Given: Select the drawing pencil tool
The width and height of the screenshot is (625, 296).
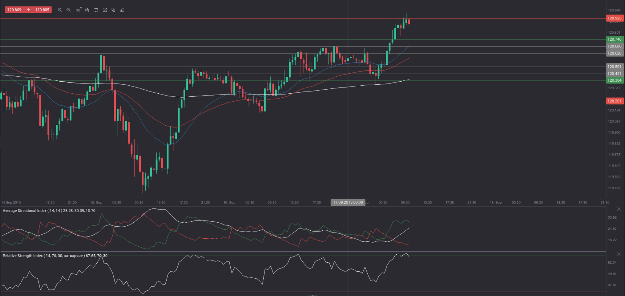Looking at the screenshot, I should [x=122, y=10].
